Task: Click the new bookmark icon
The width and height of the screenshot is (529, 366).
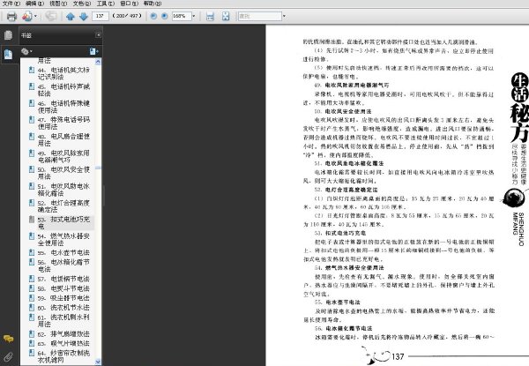Action: 93,51
